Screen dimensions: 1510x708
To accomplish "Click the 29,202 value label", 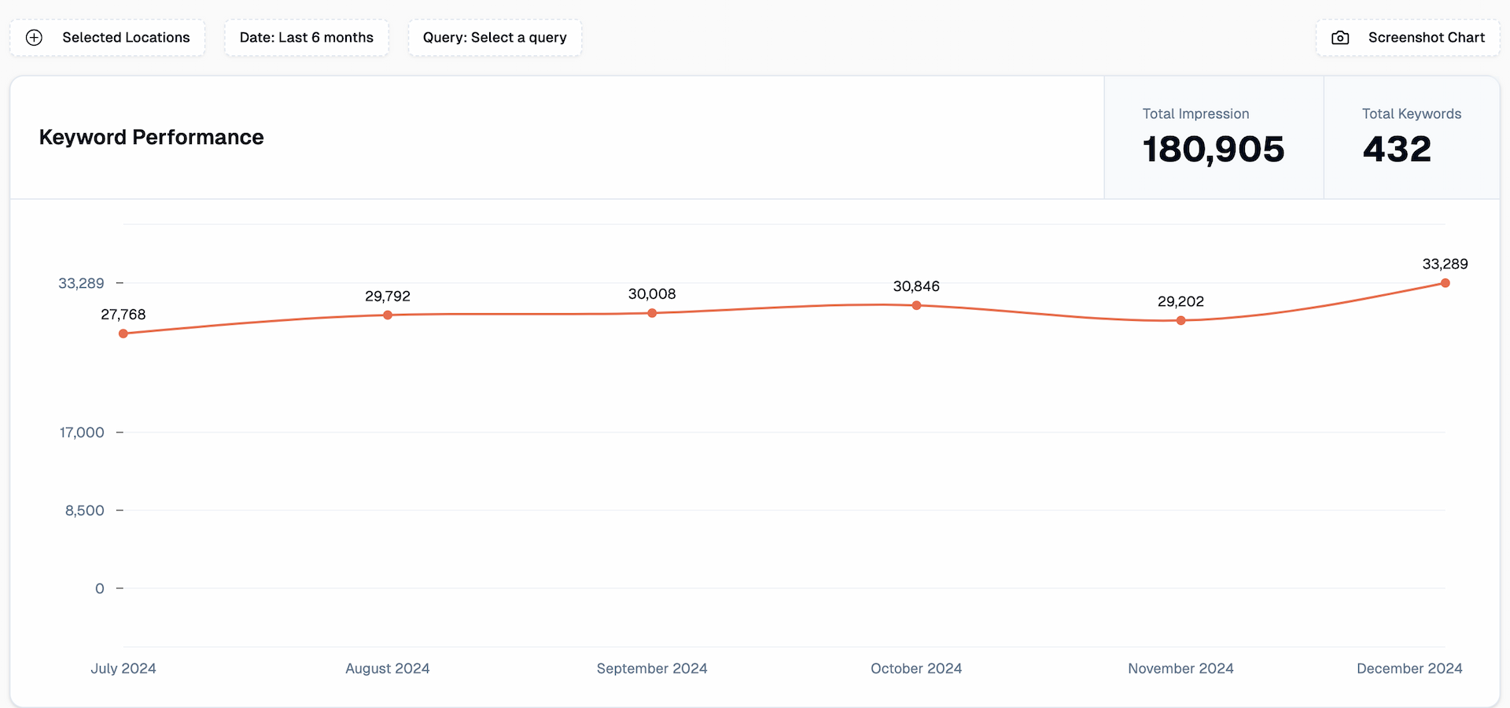I will click(1180, 301).
